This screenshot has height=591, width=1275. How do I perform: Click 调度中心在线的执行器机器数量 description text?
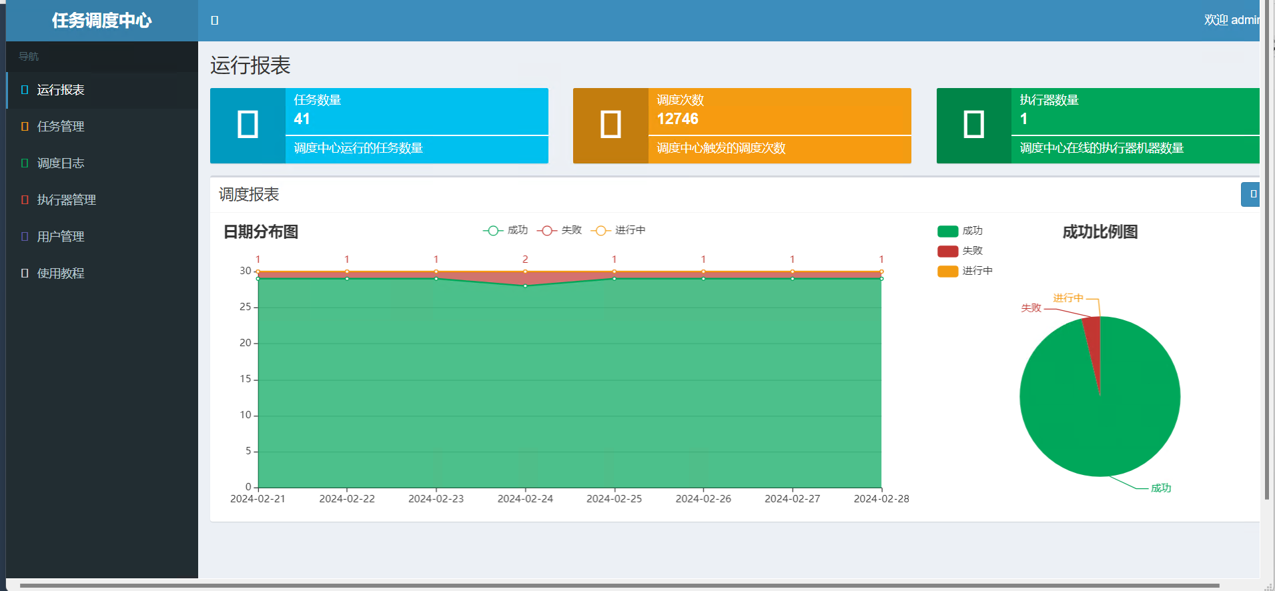click(1102, 148)
